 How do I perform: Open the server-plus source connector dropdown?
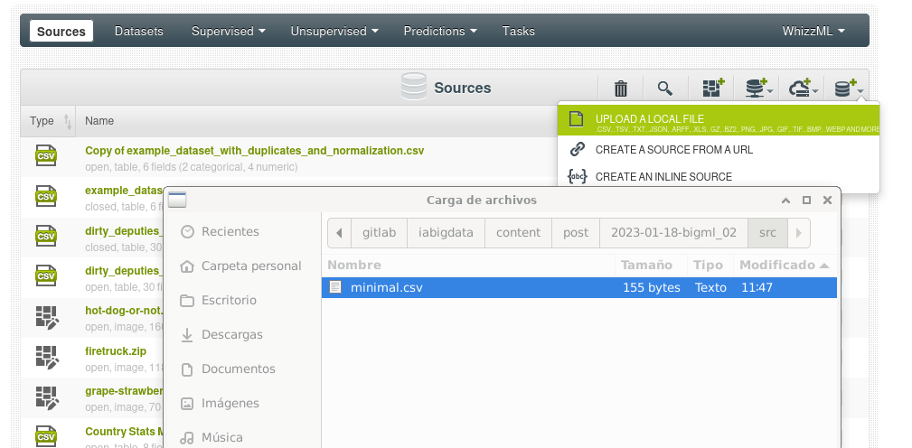(x=758, y=89)
